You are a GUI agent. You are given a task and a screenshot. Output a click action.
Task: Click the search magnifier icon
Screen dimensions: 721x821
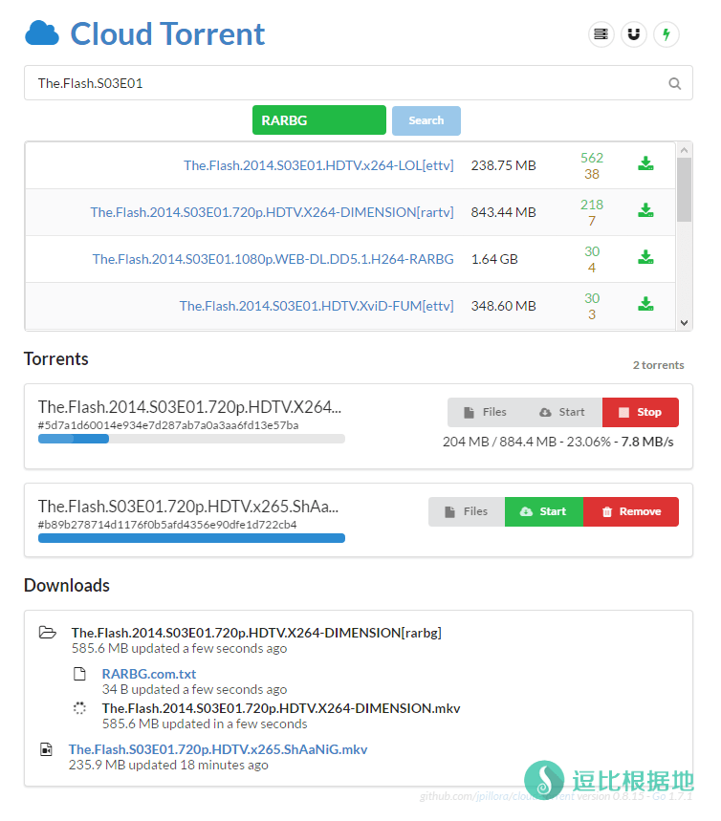point(674,84)
